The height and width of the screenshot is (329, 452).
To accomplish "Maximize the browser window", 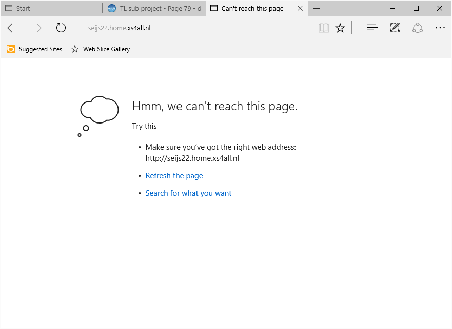I will point(416,8).
